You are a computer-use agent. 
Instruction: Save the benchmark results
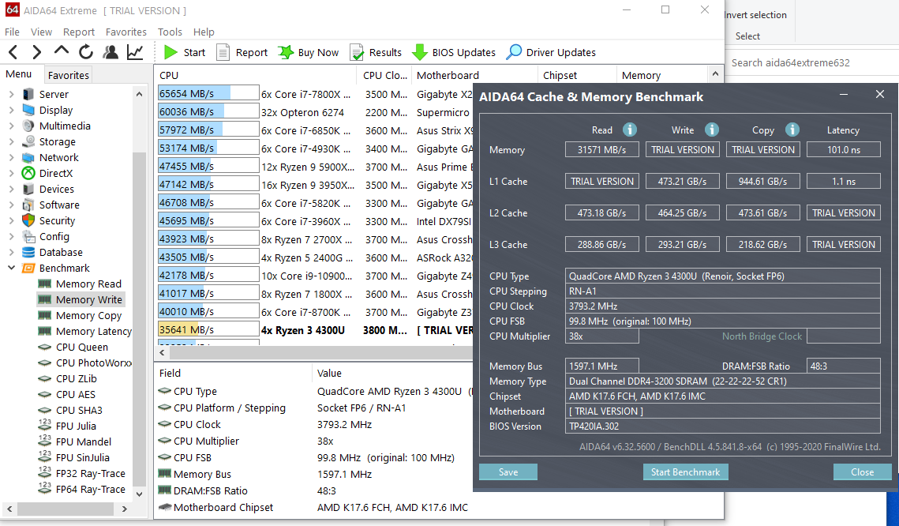508,472
